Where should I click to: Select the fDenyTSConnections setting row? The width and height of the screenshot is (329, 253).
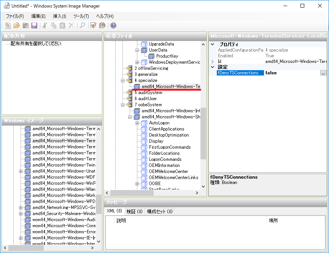tap(272, 73)
